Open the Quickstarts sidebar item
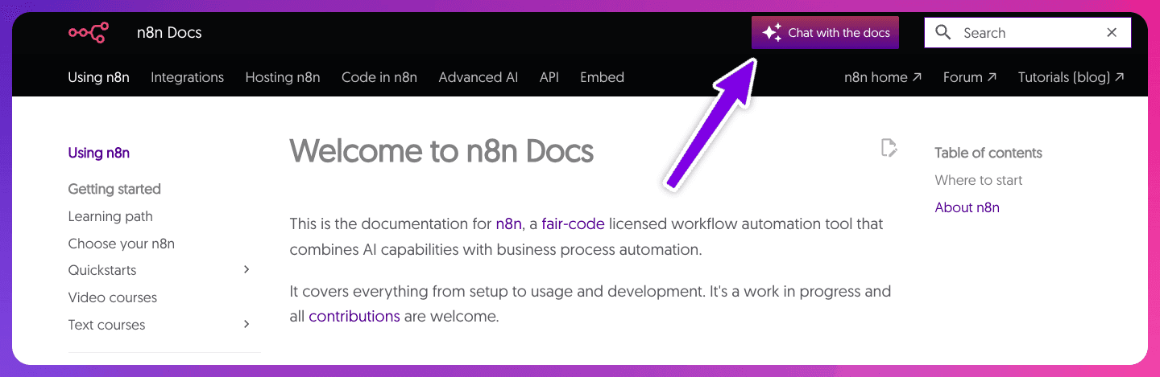Screen dimensions: 1160x377 click(102, 270)
